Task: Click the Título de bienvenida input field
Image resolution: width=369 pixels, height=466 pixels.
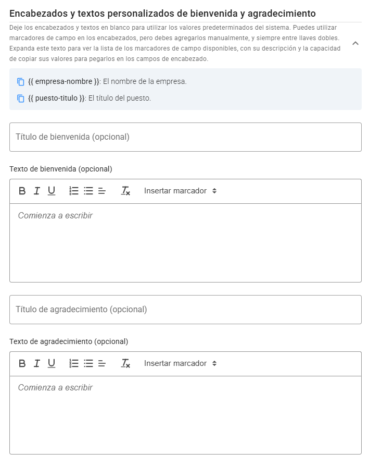Action: click(x=184, y=137)
